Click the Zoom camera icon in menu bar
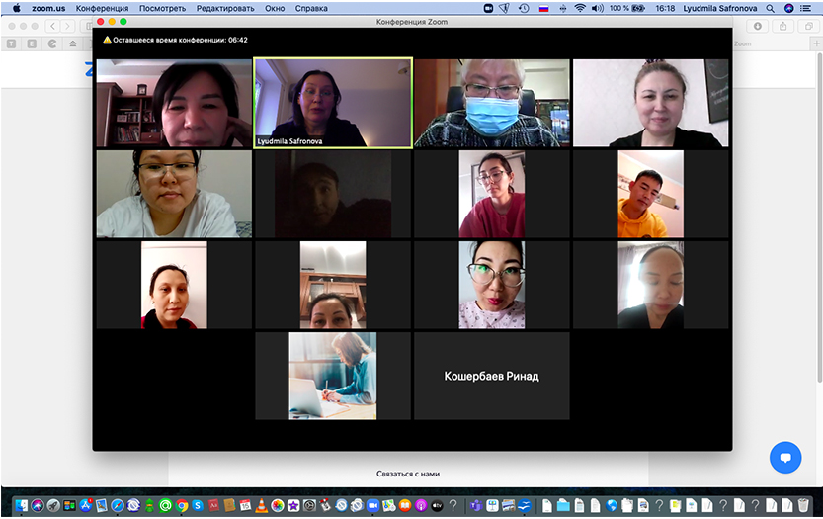Image resolution: width=823 pixels, height=519 pixels. pyautogui.click(x=489, y=8)
